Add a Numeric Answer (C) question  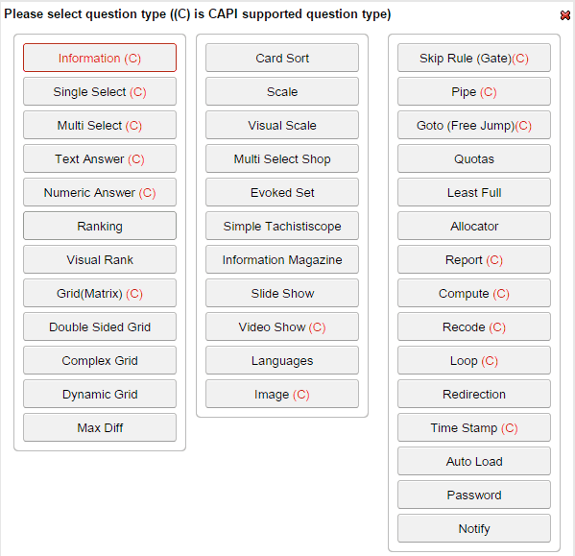(x=100, y=192)
